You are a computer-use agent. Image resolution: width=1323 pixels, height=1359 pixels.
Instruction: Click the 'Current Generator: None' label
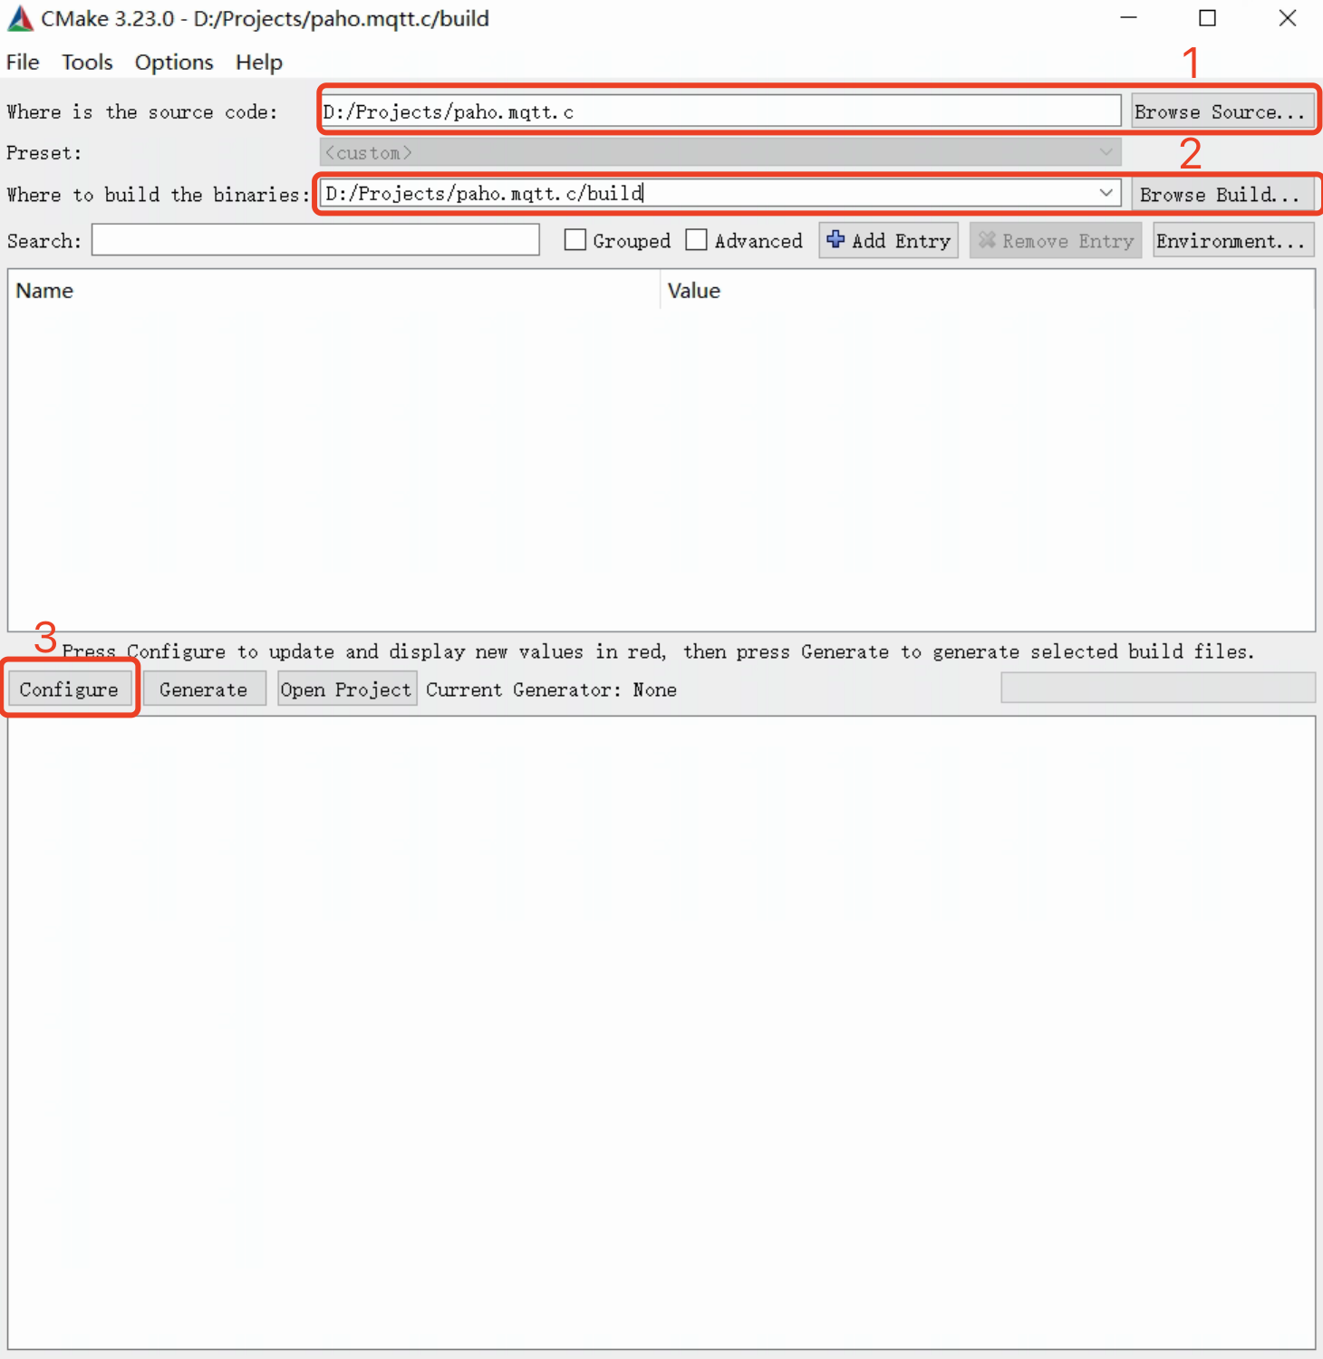552,689
